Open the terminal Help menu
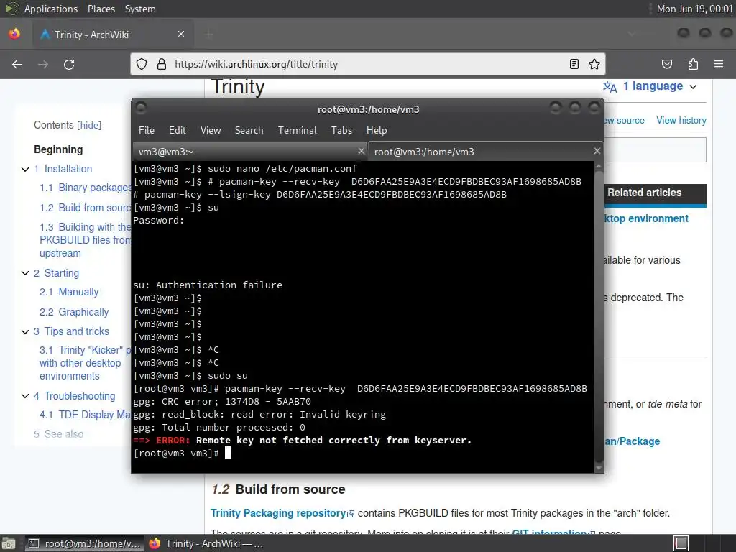This screenshot has width=736, height=552. (377, 131)
